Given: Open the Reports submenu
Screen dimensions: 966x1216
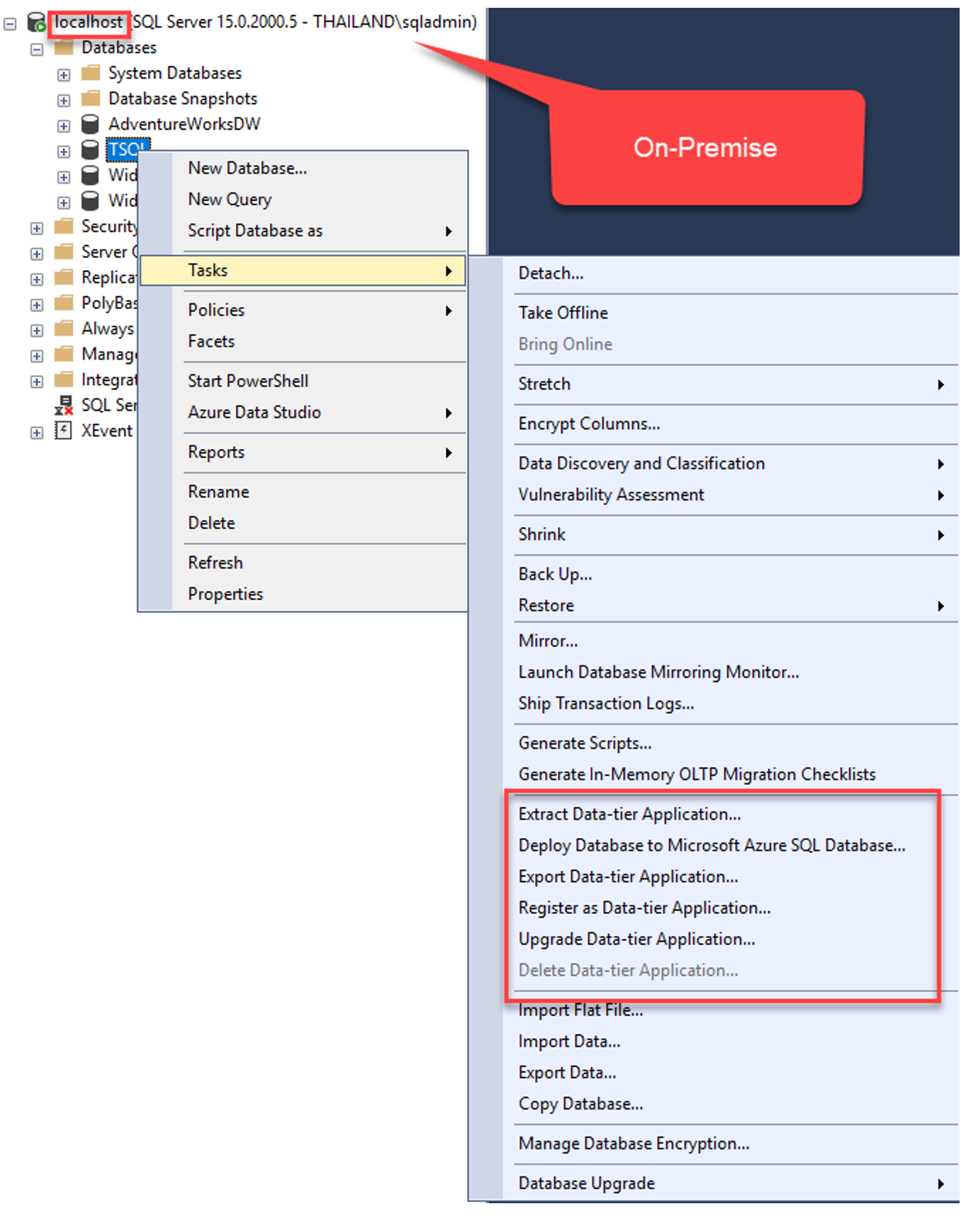Looking at the screenshot, I should coord(303,452).
